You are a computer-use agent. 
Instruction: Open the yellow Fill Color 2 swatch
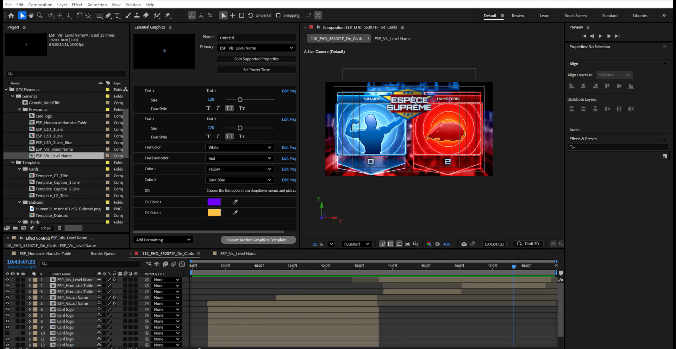(214, 213)
